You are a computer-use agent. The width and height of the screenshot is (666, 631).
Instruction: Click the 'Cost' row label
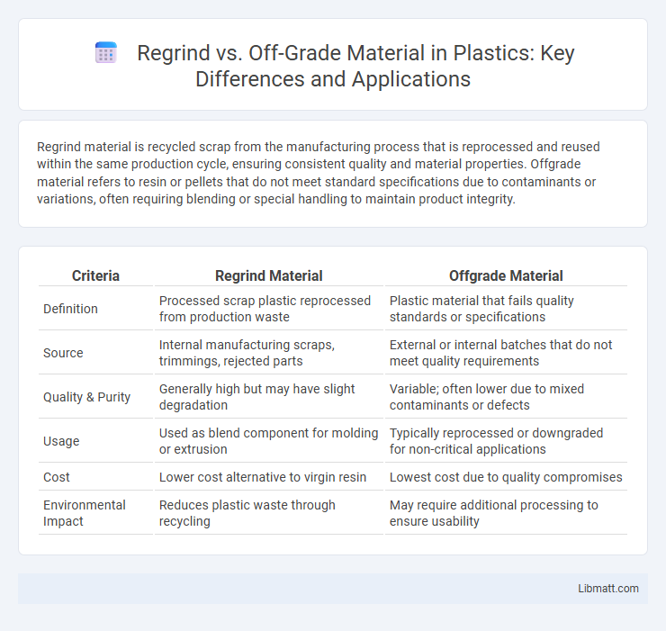[56, 477]
